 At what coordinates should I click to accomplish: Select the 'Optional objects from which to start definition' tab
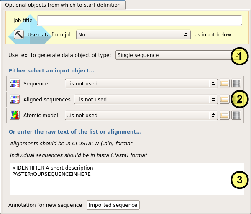tap(63, 5)
